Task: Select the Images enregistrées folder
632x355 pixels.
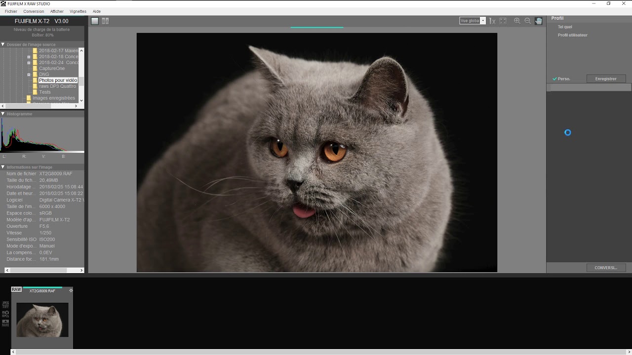Action: (x=54, y=98)
